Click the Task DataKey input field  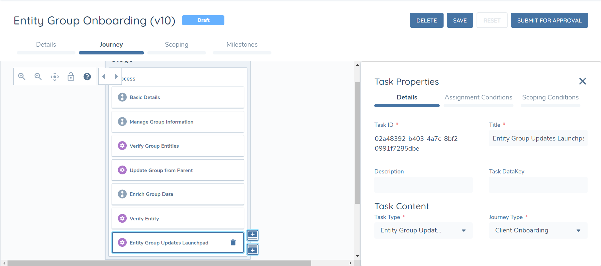click(538, 185)
